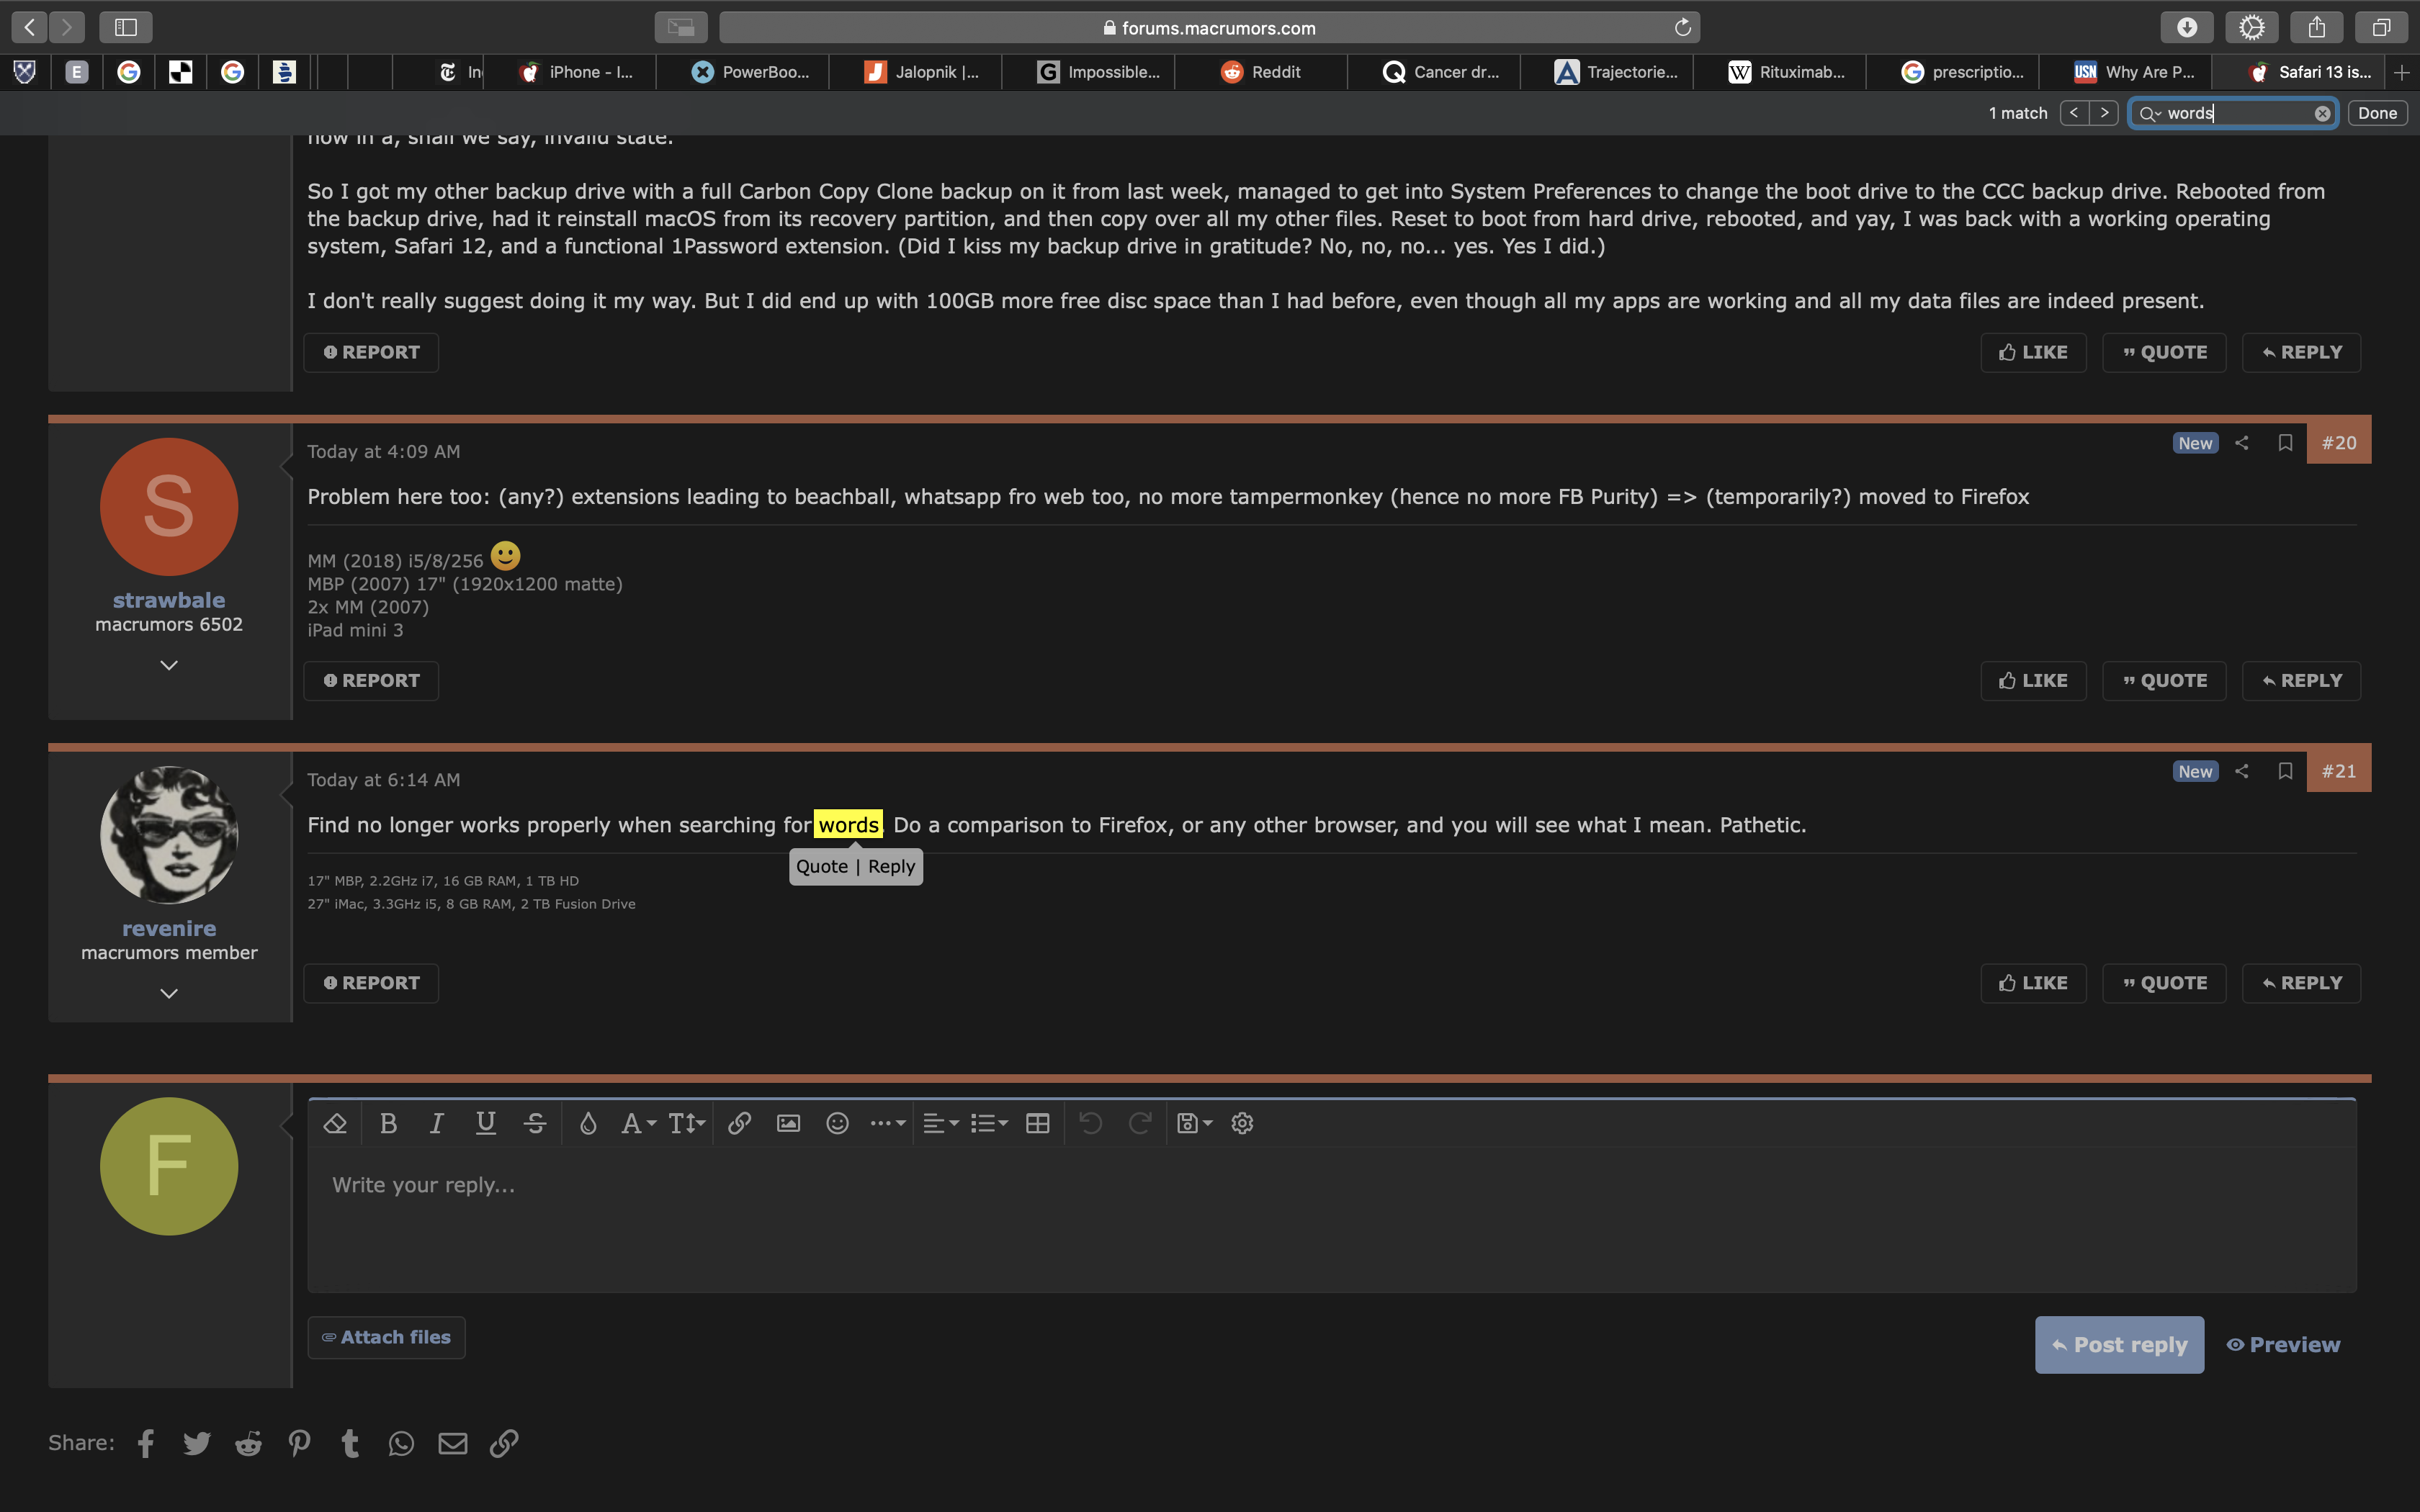Insert a table in the editor

1038,1123
